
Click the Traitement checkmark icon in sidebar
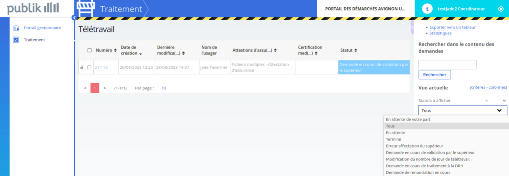pos(16,40)
